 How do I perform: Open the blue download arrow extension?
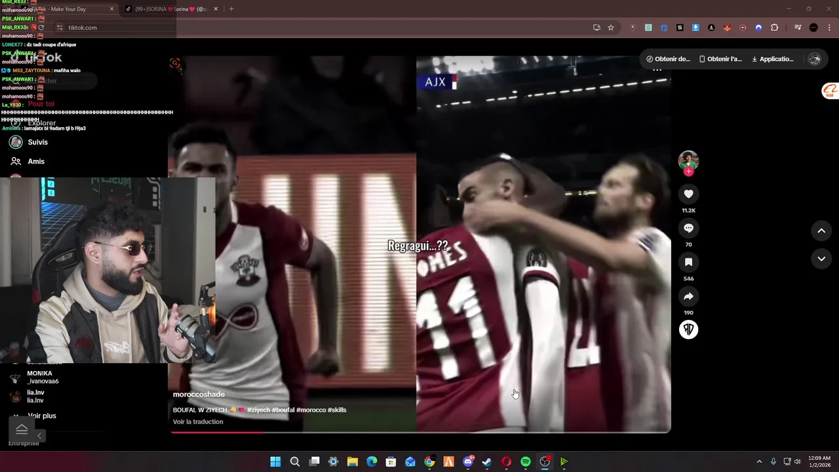pyautogui.click(x=695, y=28)
